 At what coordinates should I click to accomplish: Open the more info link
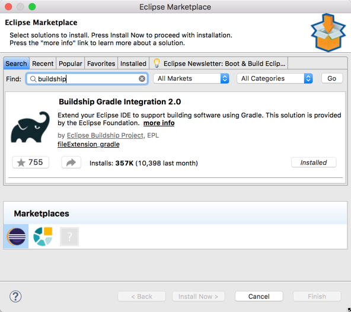pyautogui.click(x=159, y=123)
